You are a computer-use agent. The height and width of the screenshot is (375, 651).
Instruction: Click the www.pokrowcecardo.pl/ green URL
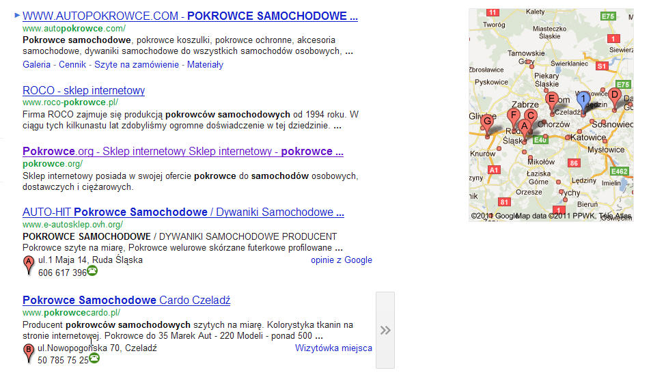coord(72,313)
